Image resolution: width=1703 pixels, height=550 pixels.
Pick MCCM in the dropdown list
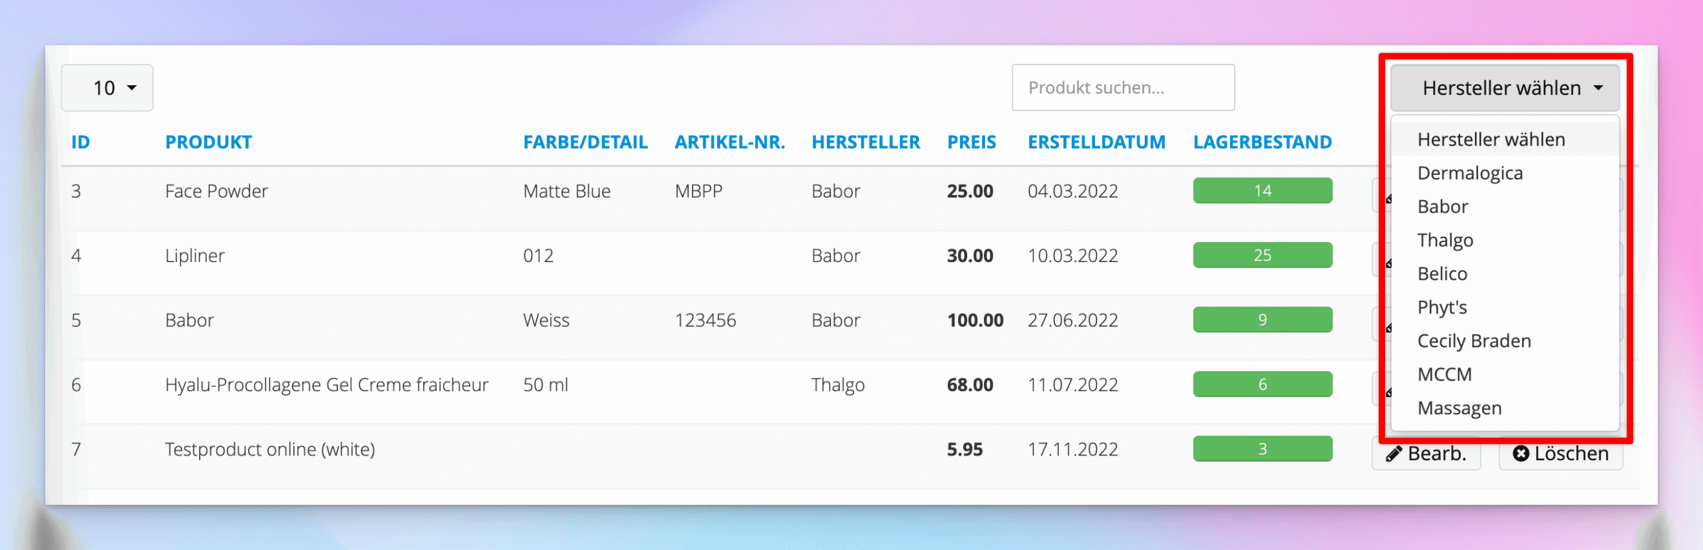(1444, 374)
